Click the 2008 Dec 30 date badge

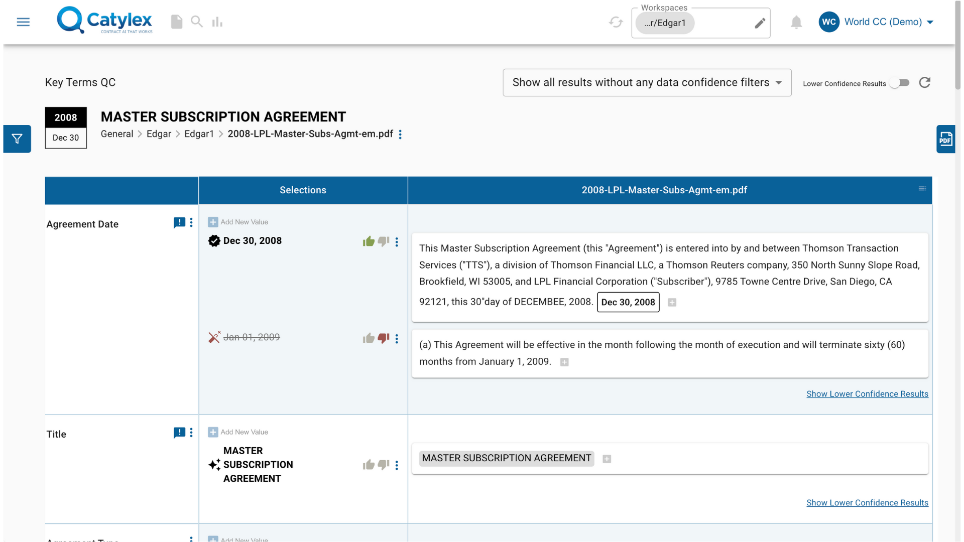(66, 127)
